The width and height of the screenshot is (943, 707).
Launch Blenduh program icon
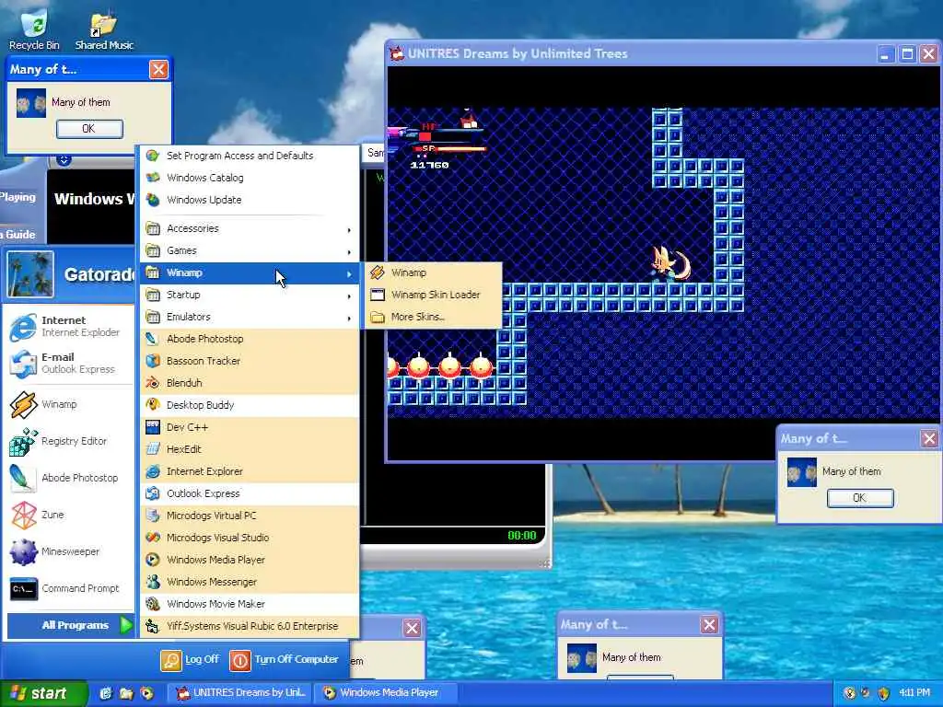pyautogui.click(x=153, y=383)
